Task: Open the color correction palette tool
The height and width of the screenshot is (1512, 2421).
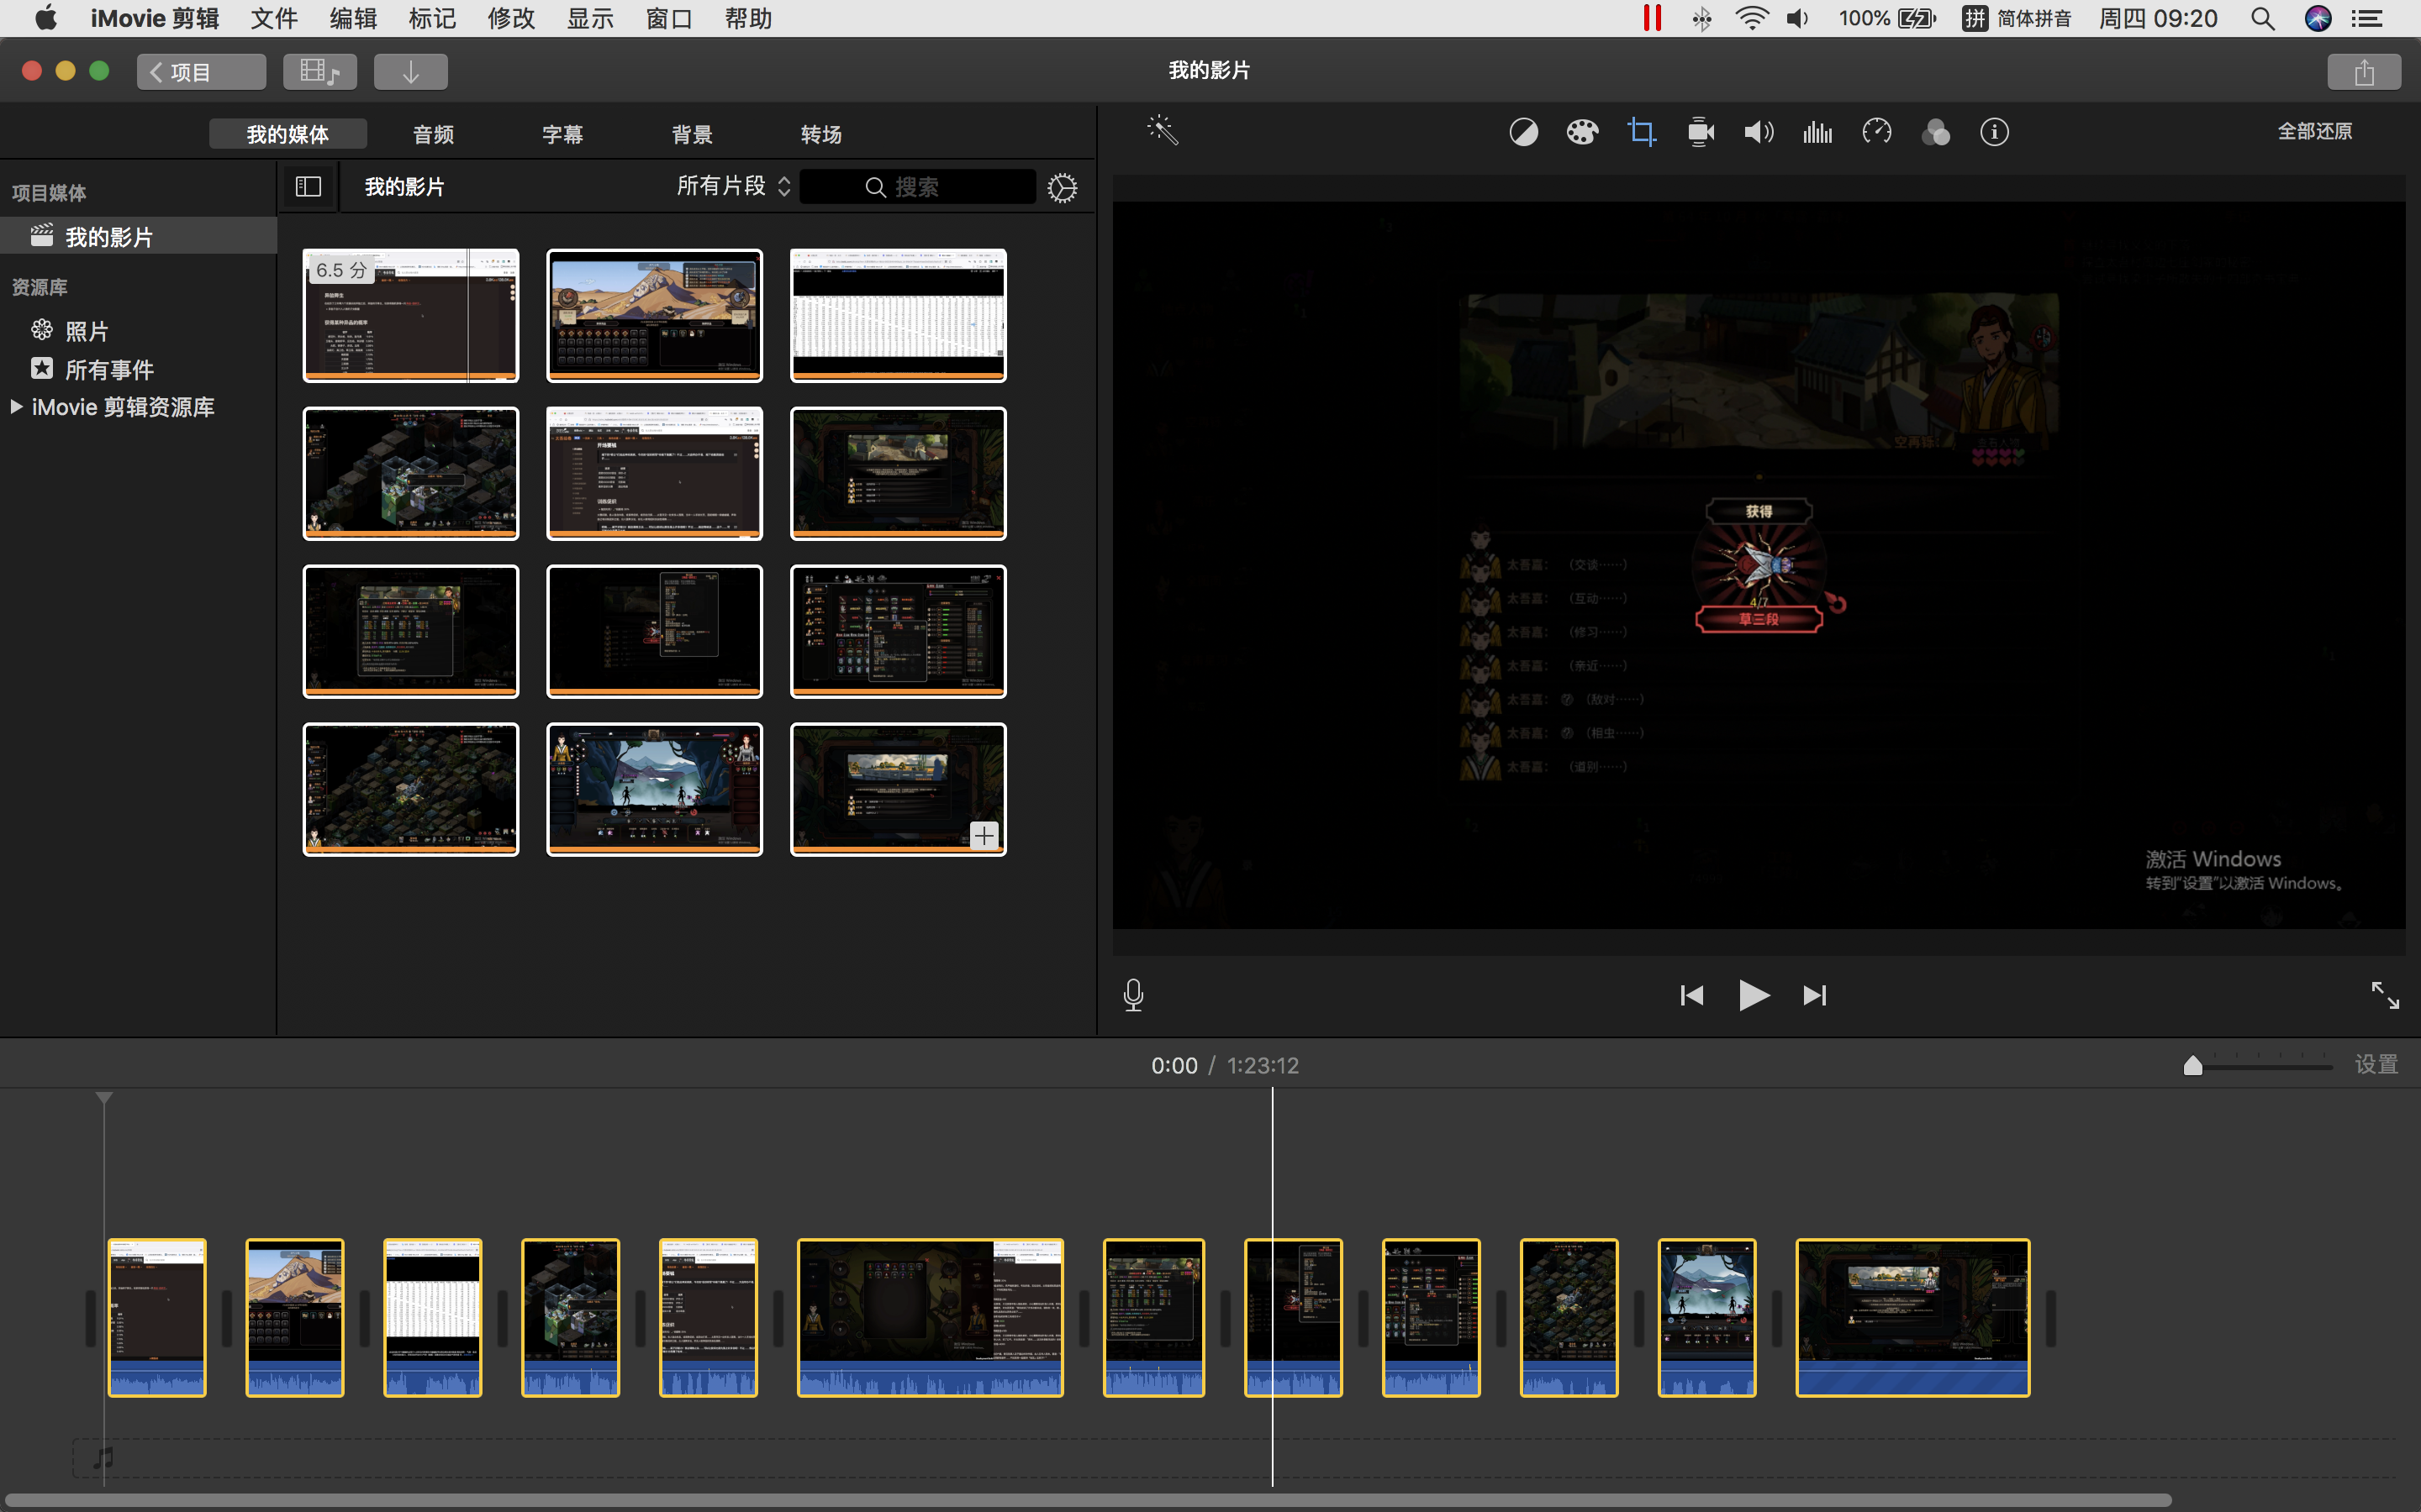Action: 1583,132
